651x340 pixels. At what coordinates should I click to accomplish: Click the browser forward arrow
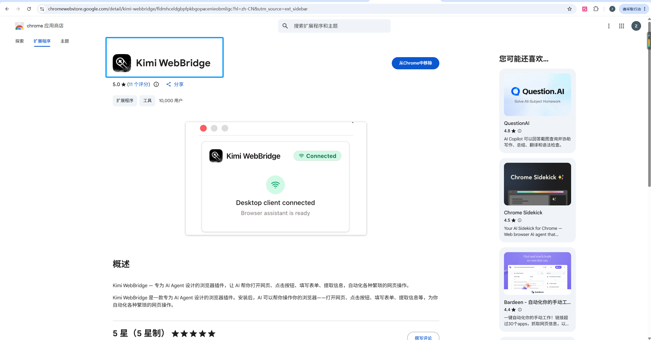(x=18, y=9)
